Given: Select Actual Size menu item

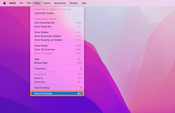Looking at the screenshot, I should click(57, 74).
